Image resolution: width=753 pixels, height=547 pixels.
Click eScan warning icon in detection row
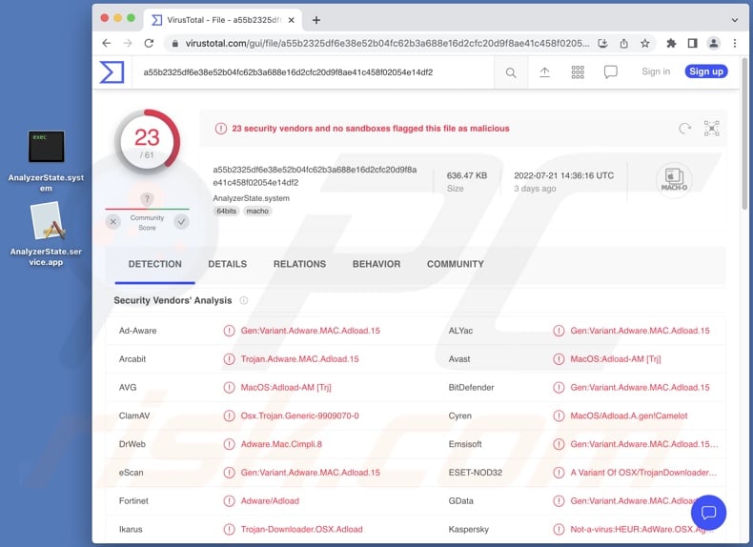[229, 473]
